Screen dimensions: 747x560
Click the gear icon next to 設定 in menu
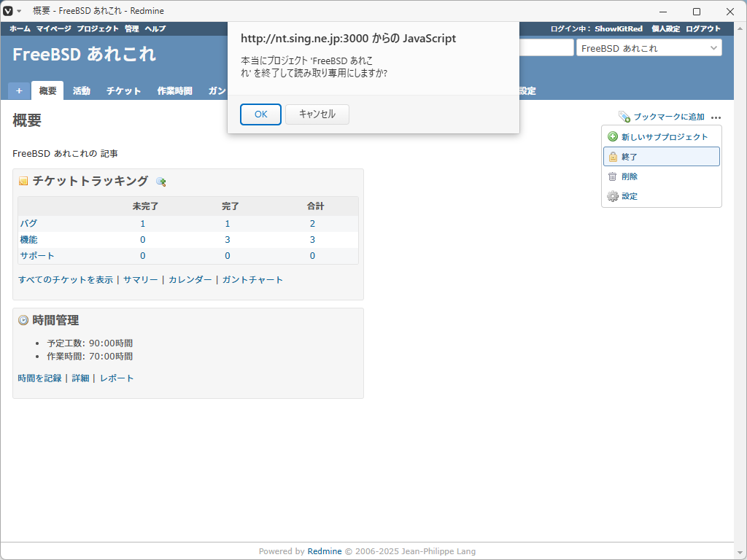pyautogui.click(x=612, y=196)
